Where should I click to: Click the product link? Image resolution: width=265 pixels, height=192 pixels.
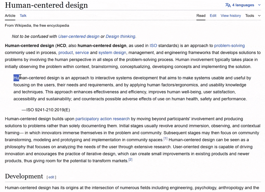point(66,52)
